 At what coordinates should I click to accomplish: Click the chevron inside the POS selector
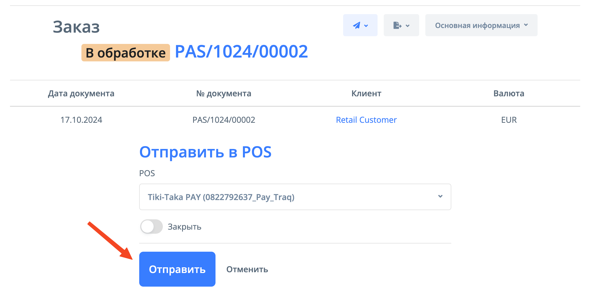click(x=440, y=196)
